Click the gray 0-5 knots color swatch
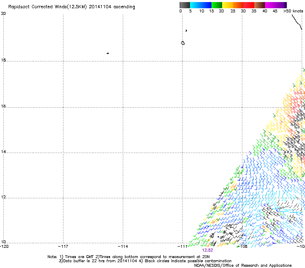The width and height of the screenshot is (305, 268). tap(185, 5)
